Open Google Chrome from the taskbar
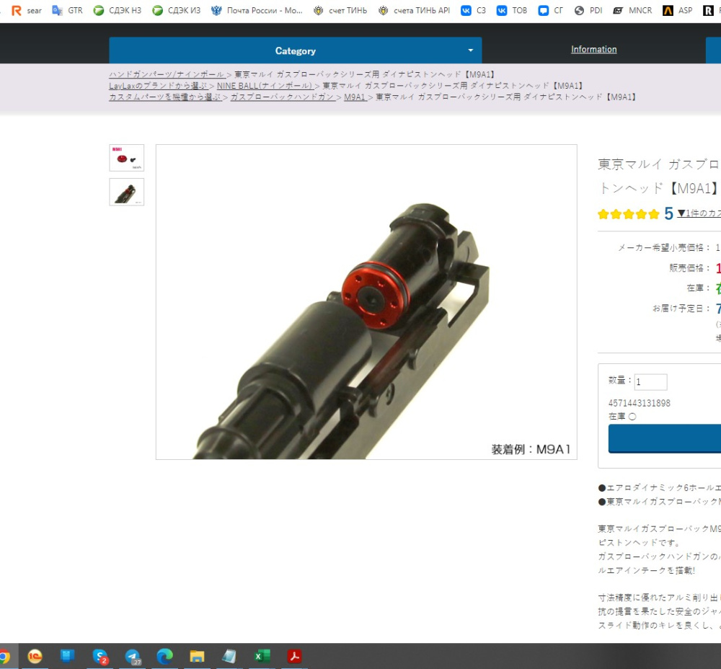The image size is (721, 669). click(4, 656)
